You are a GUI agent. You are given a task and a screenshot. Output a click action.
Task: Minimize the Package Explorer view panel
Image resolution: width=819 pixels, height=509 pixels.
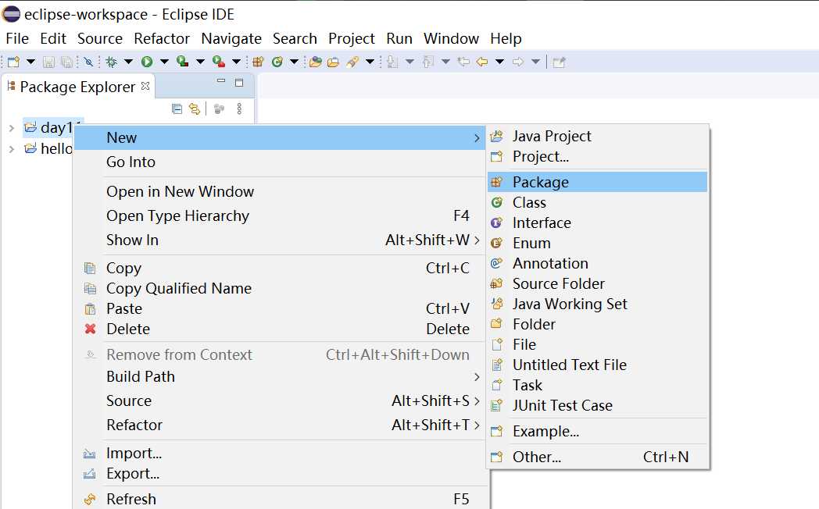222,82
